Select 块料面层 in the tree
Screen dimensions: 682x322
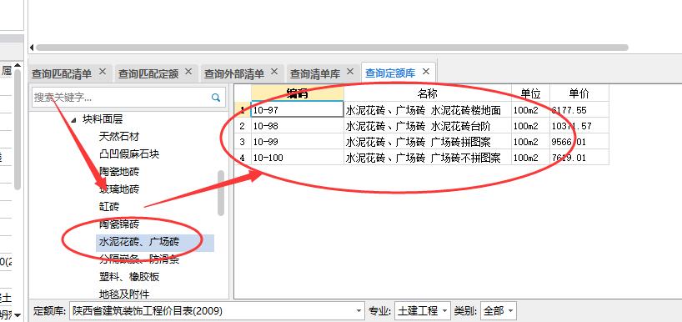(103, 118)
